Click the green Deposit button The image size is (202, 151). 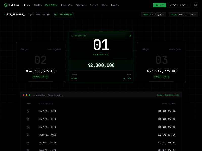coord(159,5)
